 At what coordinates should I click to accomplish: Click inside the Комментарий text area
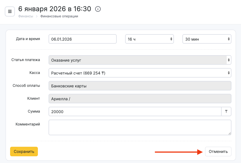tap(140, 127)
